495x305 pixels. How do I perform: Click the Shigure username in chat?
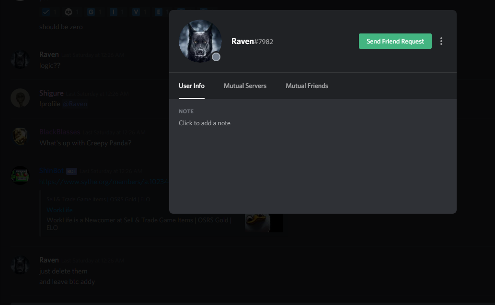pyautogui.click(x=51, y=93)
